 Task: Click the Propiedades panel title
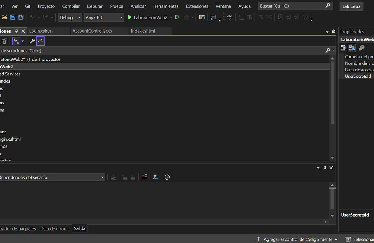[x=352, y=32]
